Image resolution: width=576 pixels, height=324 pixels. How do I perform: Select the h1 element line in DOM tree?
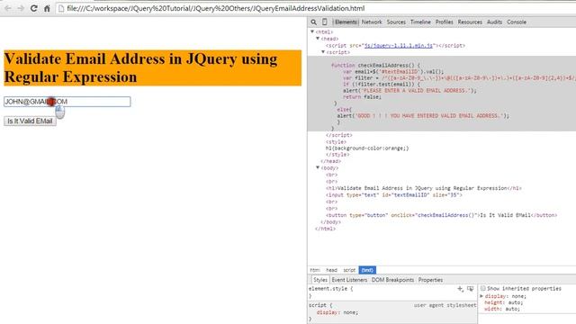(423, 188)
